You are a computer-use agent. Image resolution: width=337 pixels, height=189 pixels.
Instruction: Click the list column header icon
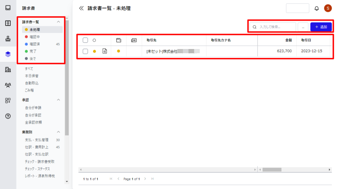[x=134, y=40]
